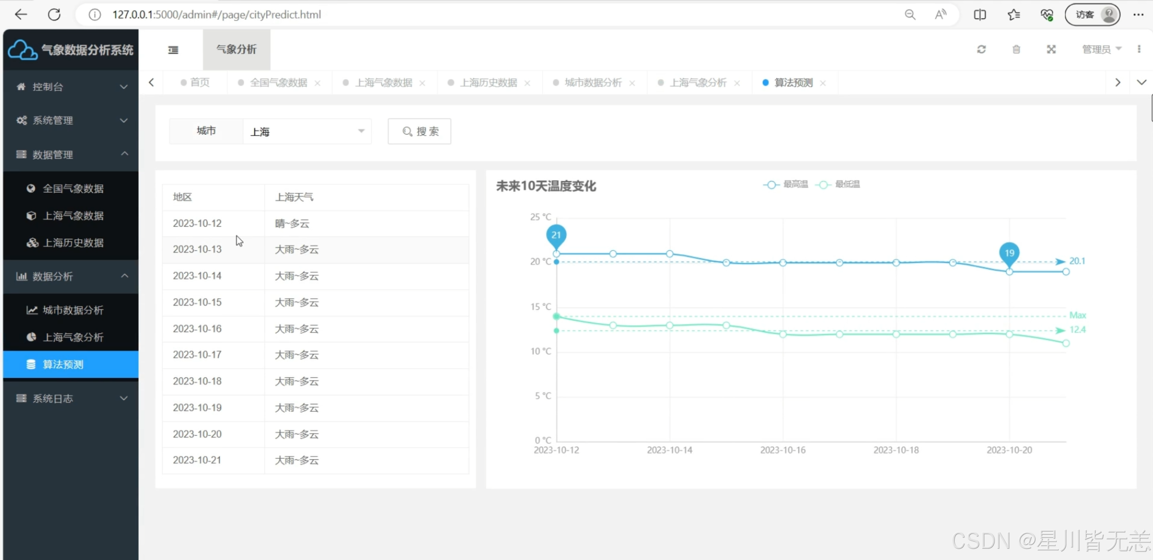
Task: Click the trash can icon in header
Action: tap(1016, 49)
